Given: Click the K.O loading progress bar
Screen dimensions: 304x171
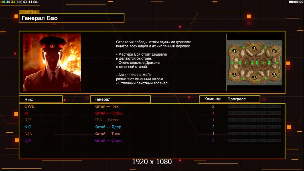Looking at the screenshot, I should coord(254,127).
